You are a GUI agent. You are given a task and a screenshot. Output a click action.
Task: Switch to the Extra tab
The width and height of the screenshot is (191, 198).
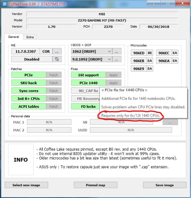[30, 37]
